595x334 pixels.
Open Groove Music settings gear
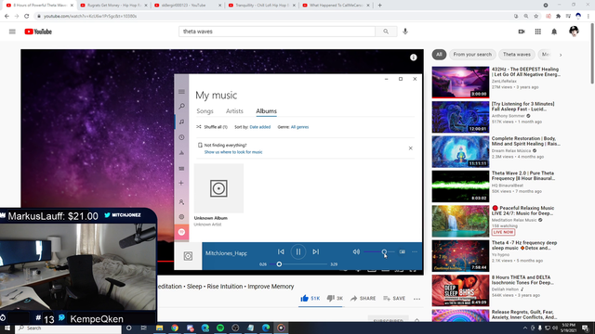tap(181, 217)
